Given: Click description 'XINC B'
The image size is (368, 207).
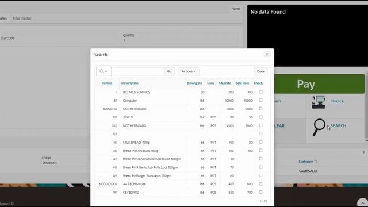Looking at the screenshot, I should coord(128,117).
